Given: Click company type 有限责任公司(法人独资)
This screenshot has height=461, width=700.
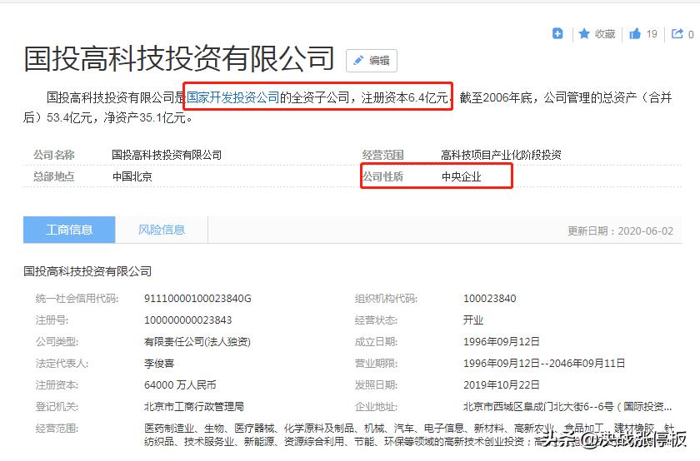Looking at the screenshot, I should tap(197, 342).
